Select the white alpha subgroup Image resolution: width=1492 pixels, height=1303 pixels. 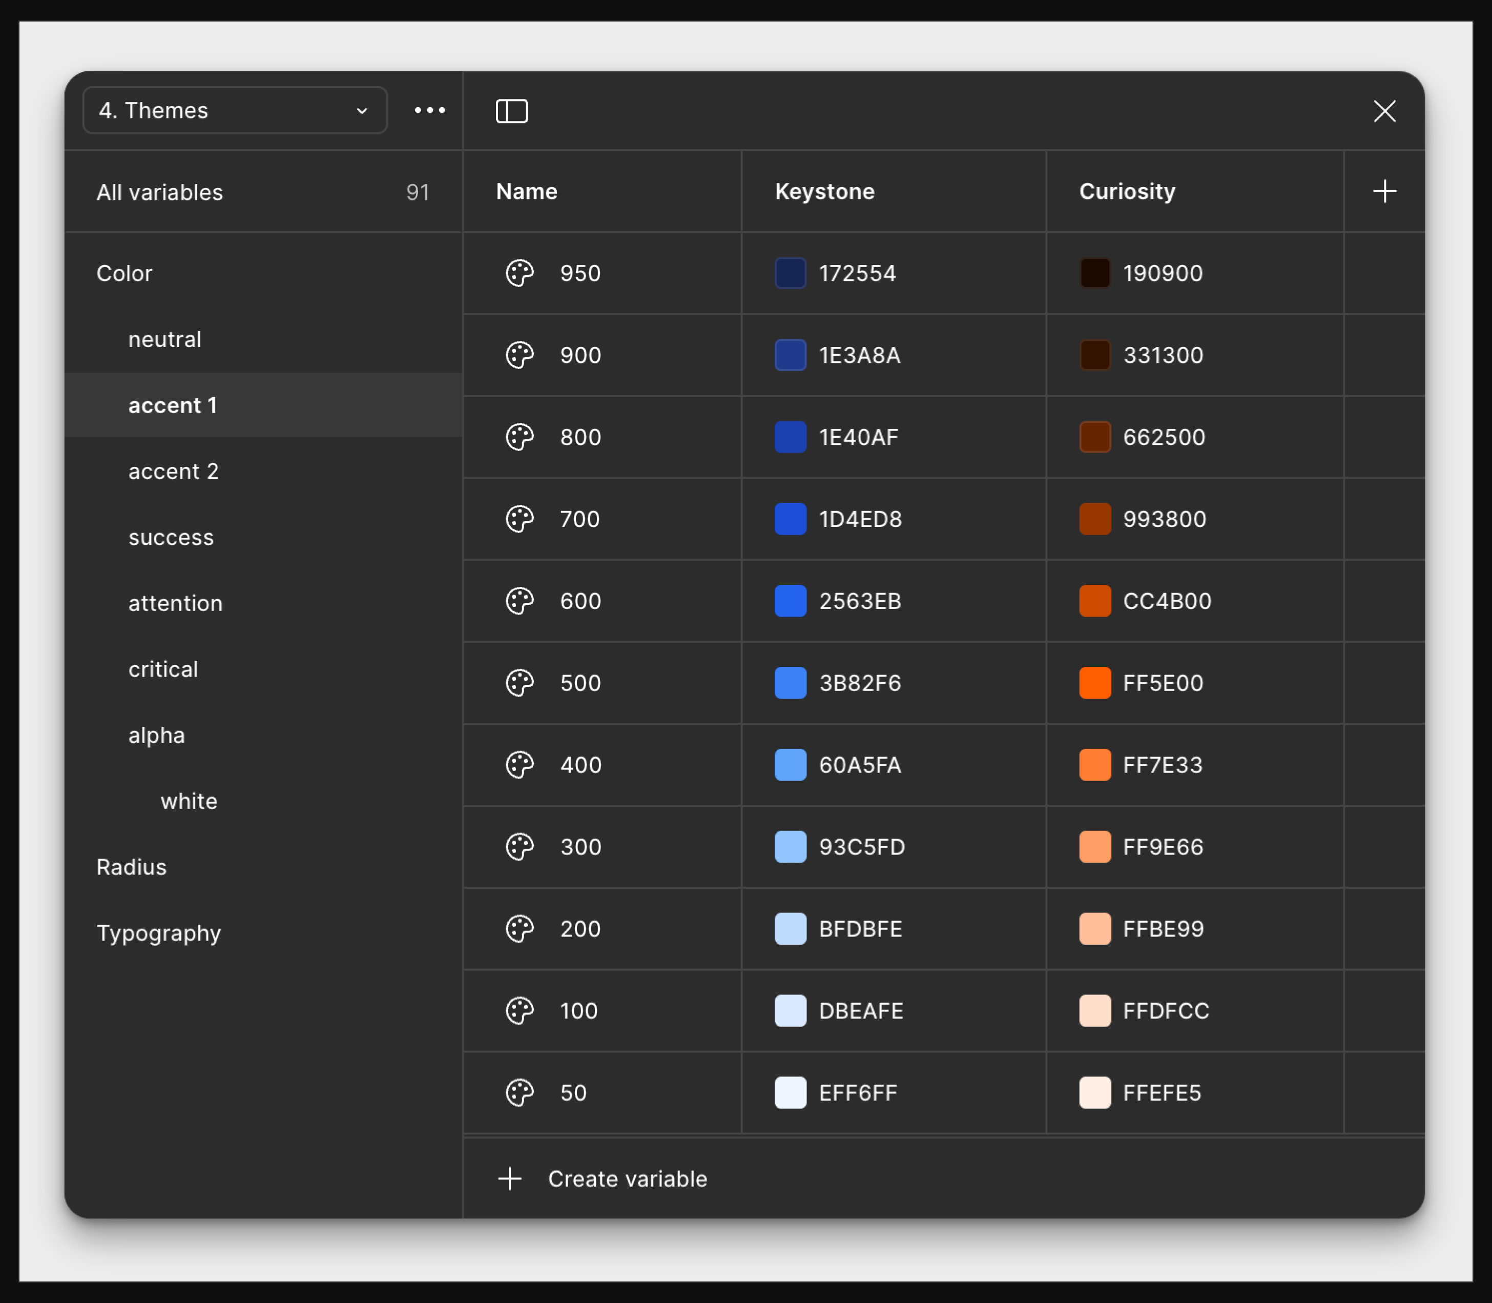(189, 801)
